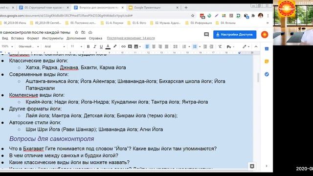
Task: Open the Chrome profile avatar
Action: pyautogui.click(x=261, y=16)
